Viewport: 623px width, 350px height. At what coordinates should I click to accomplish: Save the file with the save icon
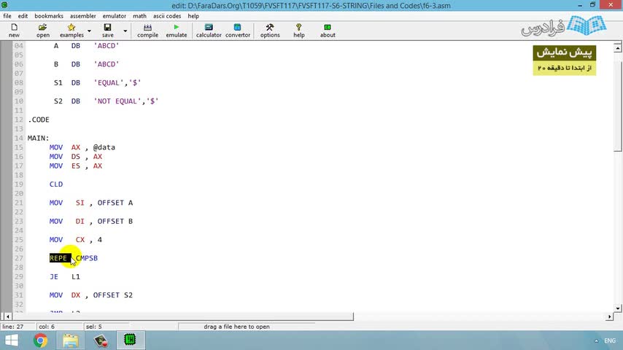[108, 30]
